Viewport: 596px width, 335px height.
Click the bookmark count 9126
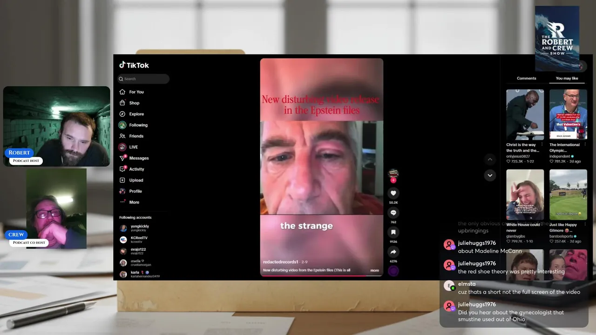(393, 241)
